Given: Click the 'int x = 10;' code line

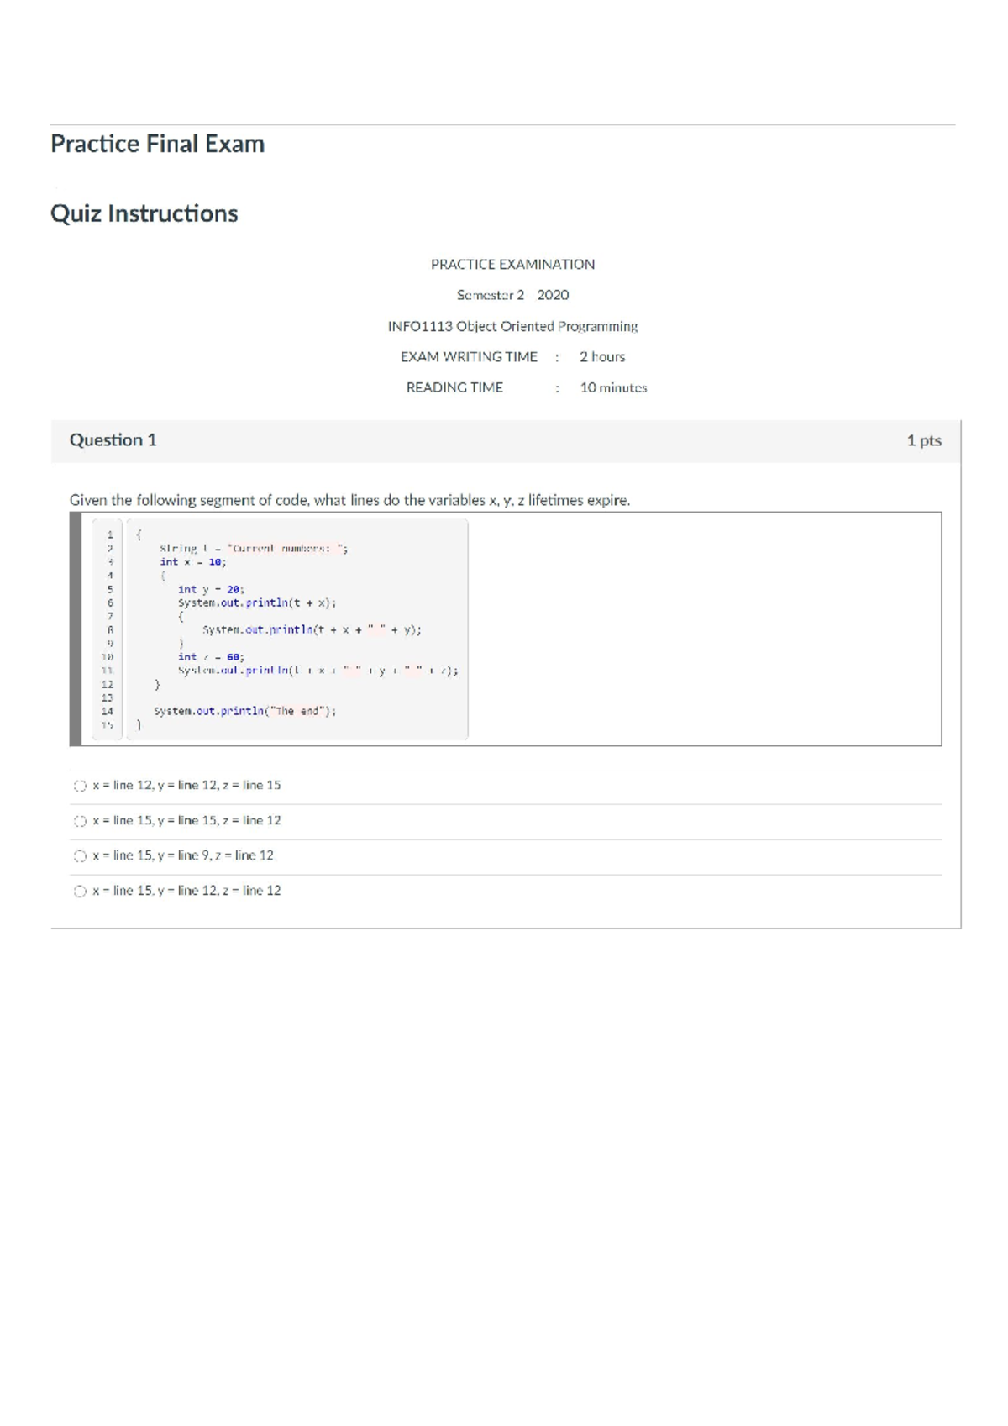Looking at the screenshot, I should (x=193, y=562).
